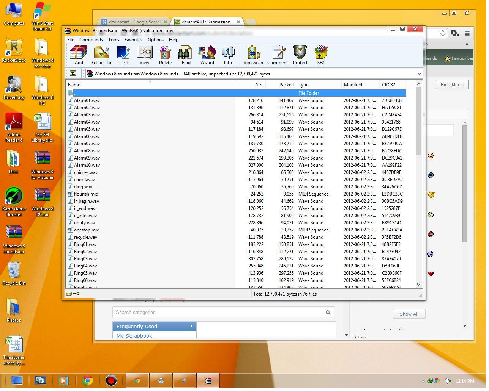Open the Tools menu
Viewport: 489px width, 391px height.
point(114,39)
